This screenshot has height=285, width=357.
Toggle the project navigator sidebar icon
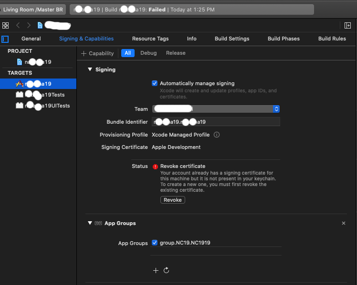[x=5, y=39]
